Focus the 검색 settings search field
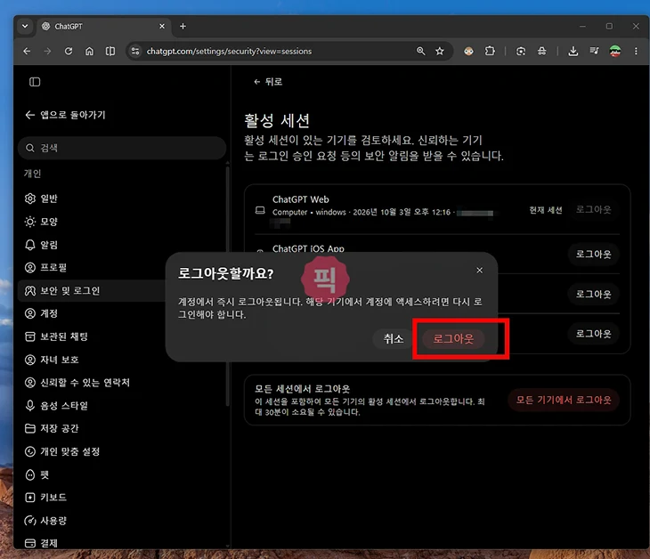Screen dimensions: 650x559 (x=122, y=148)
